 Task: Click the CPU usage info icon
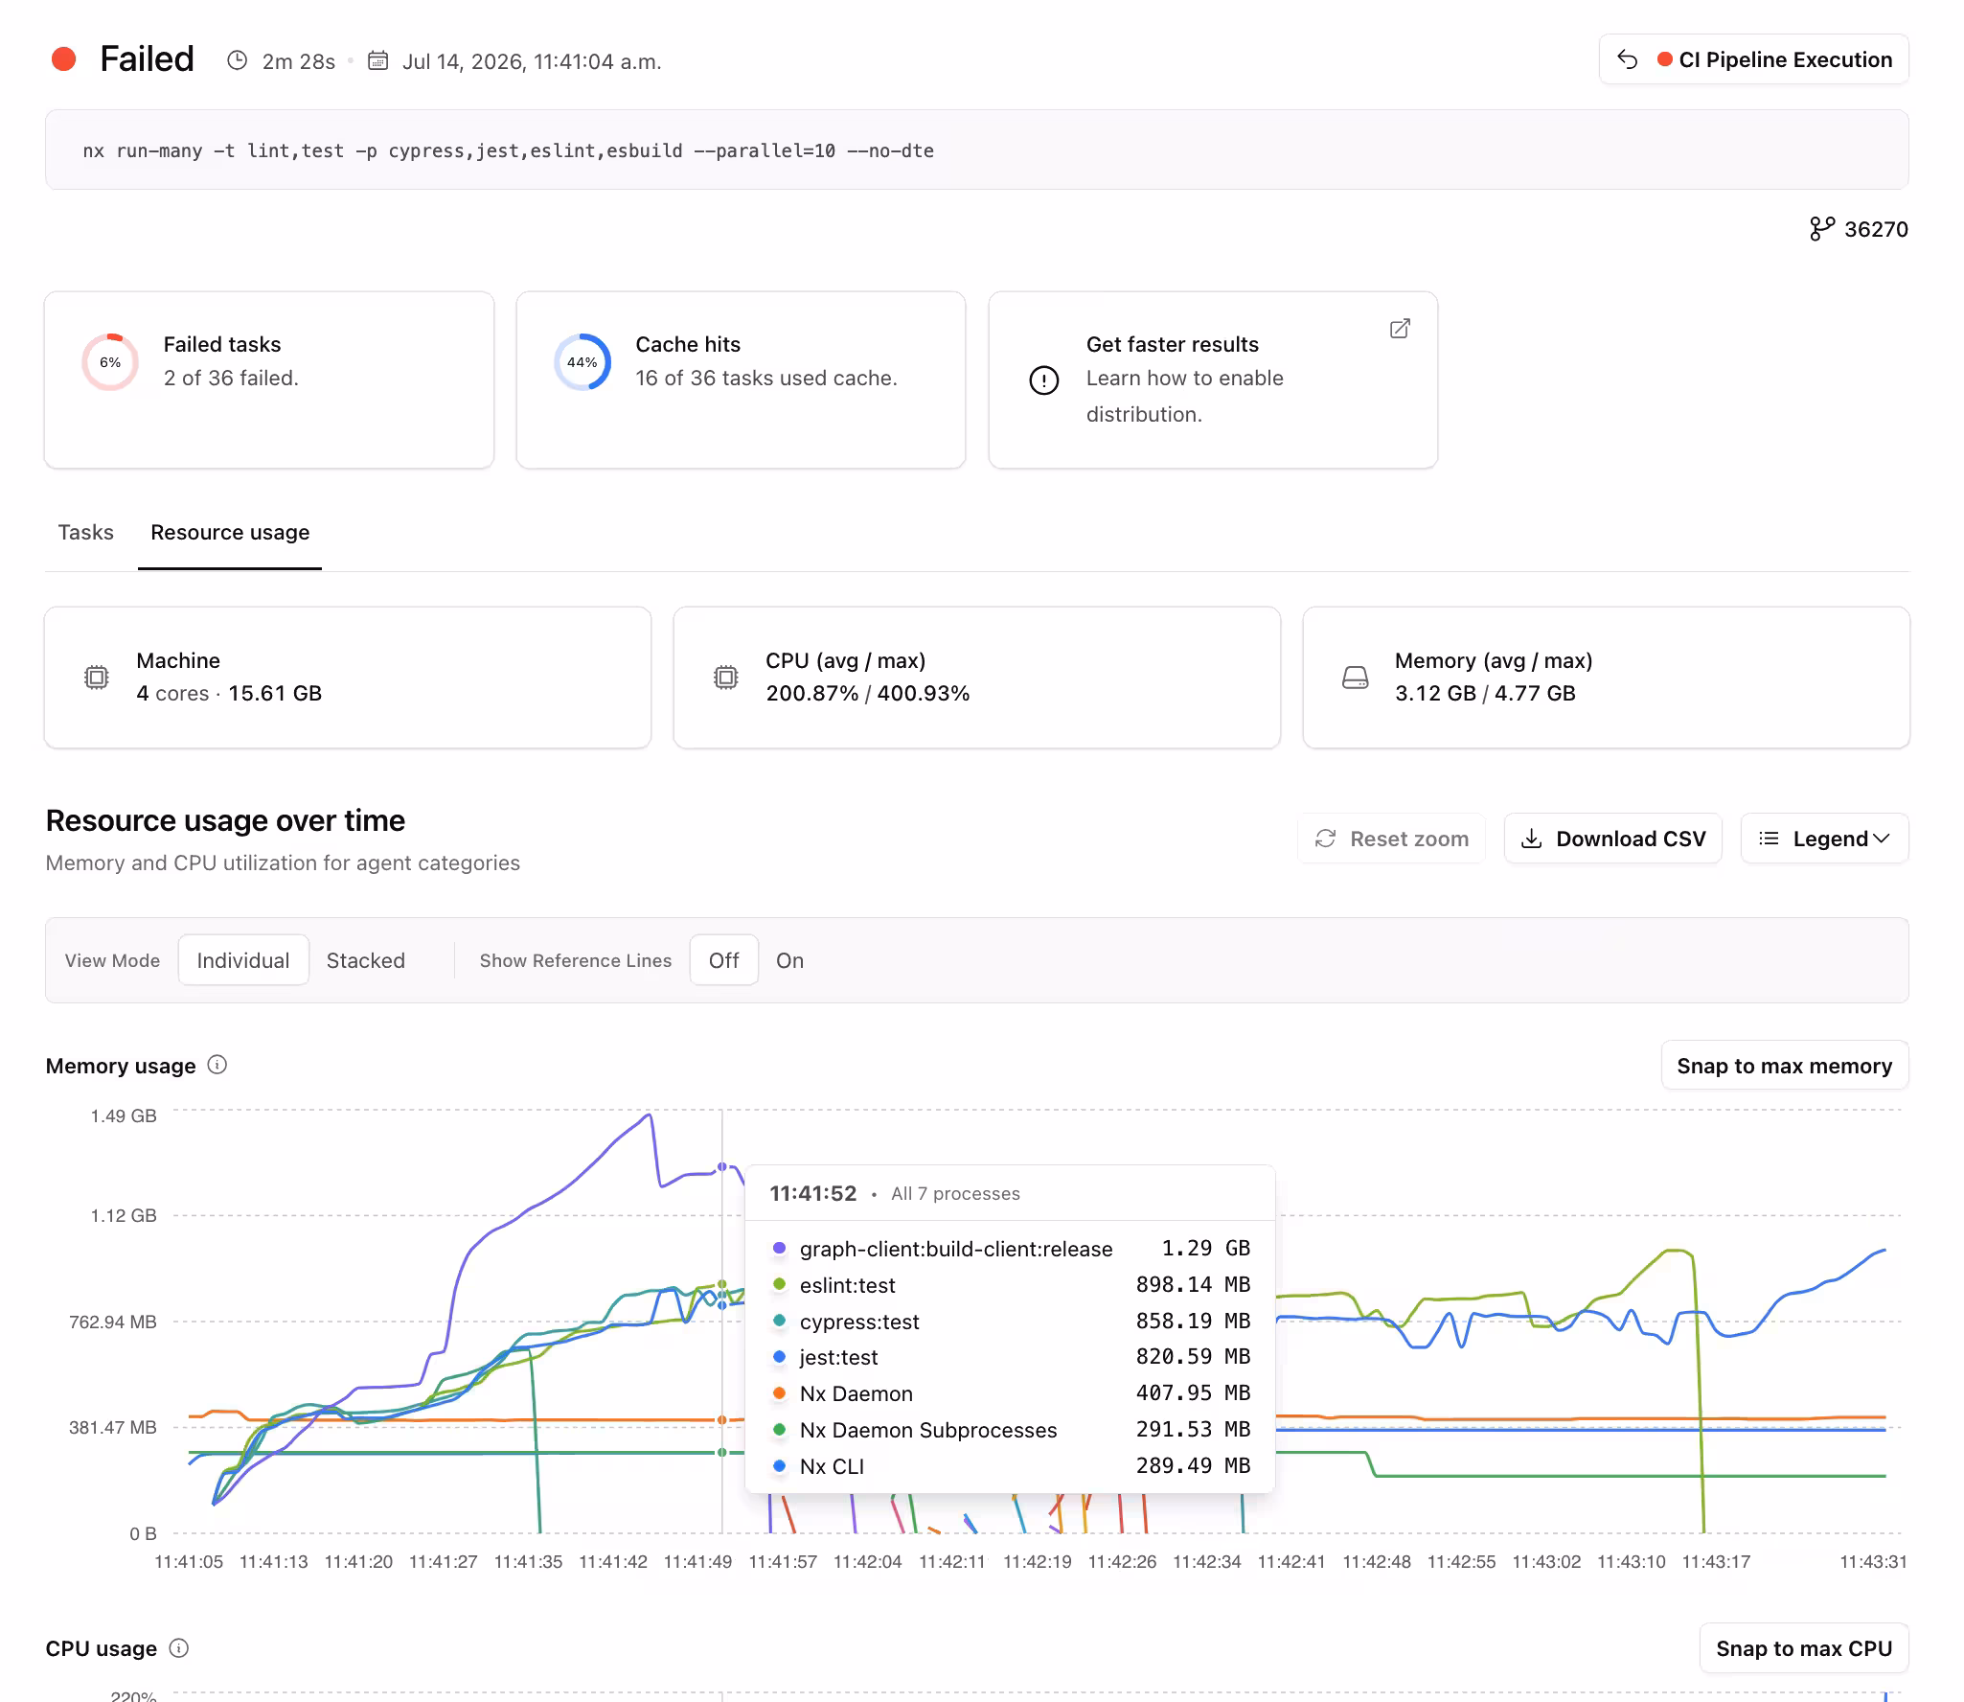pyautogui.click(x=179, y=1647)
